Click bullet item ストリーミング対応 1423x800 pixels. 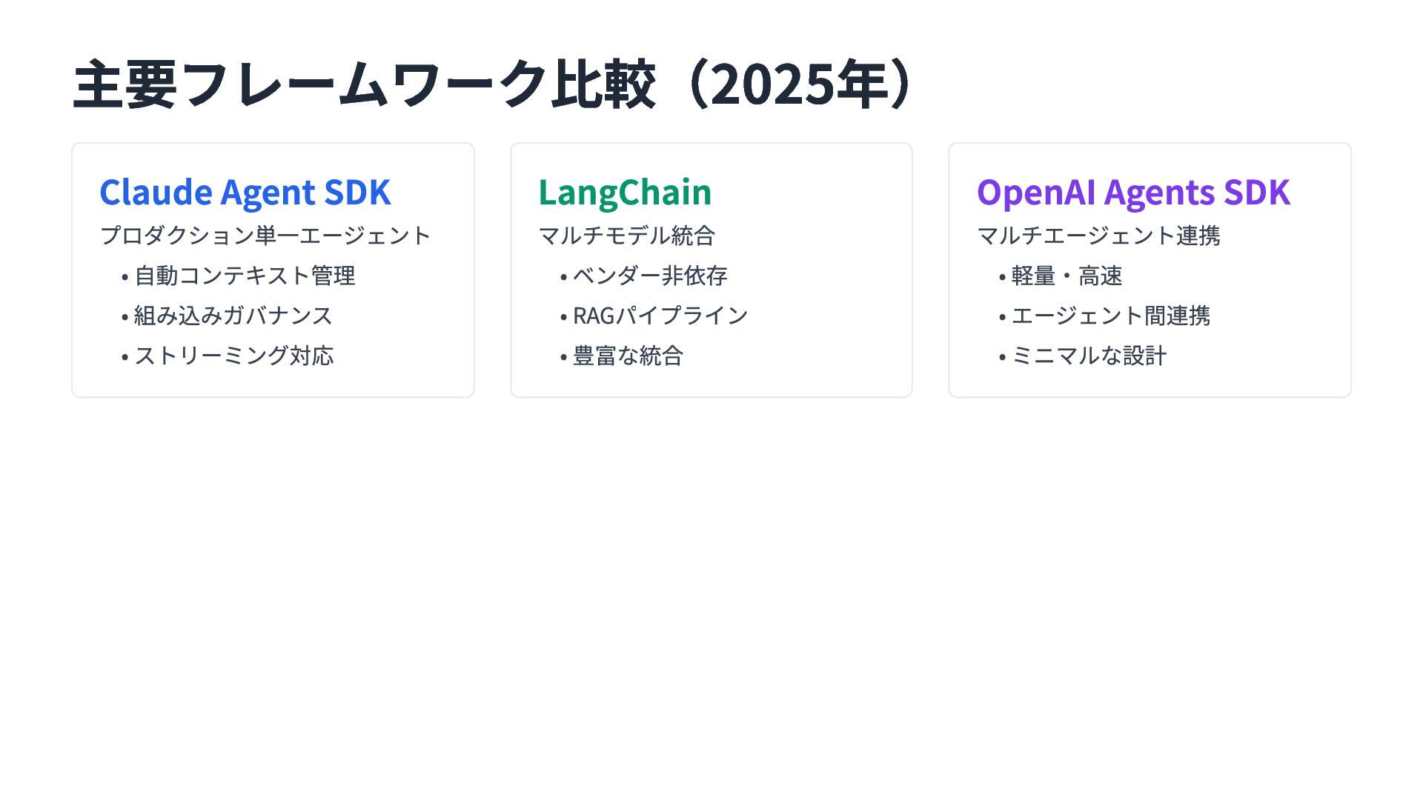coord(233,356)
